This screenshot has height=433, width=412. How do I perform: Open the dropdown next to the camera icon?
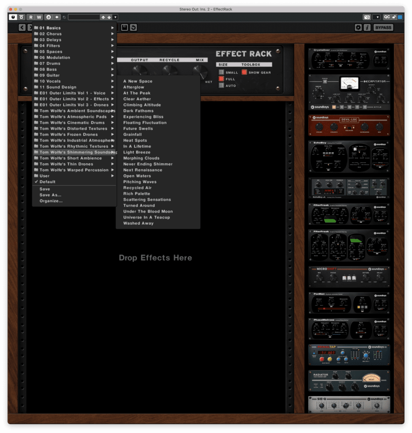377,17
